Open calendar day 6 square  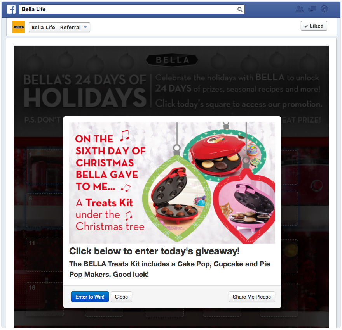(x=44, y=210)
